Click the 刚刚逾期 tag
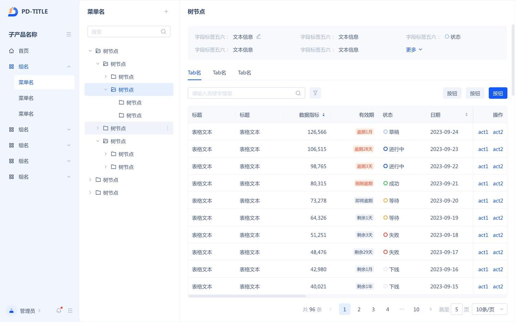 tap(364, 184)
